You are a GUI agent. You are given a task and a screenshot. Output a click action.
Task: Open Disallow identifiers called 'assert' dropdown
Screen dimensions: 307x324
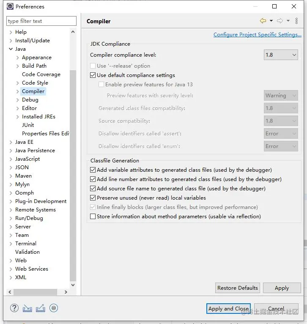pos(281,134)
